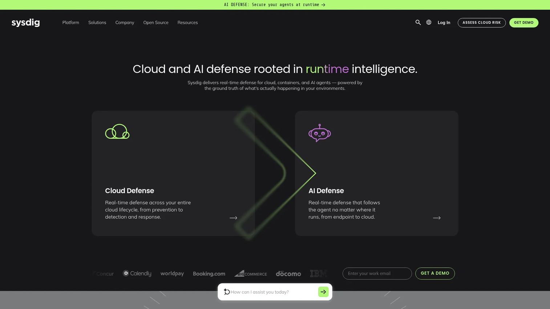
Task: Click the IBM customer logo
Action: (x=319, y=273)
